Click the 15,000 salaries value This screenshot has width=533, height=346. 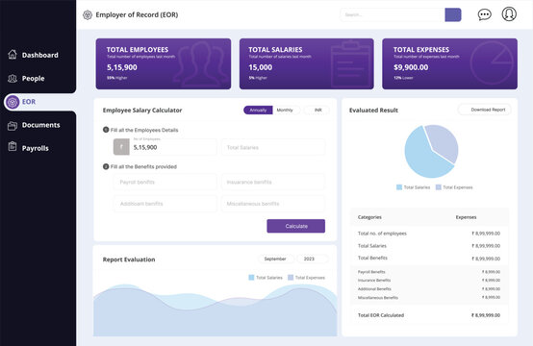coord(261,67)
